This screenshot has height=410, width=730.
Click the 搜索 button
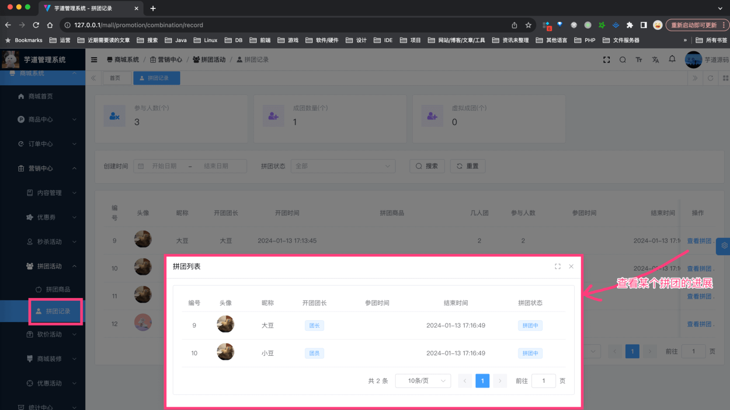pyautogui.click(x=427, y=166)
